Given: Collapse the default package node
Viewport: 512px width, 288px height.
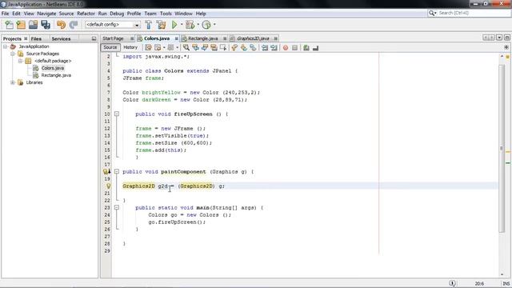Looking at the screenshot, I should point(20,61).
